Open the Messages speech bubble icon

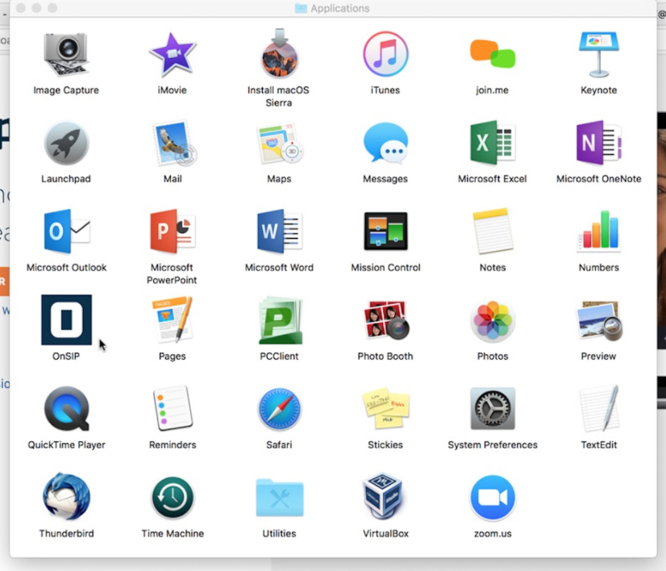tap(385, 144)
